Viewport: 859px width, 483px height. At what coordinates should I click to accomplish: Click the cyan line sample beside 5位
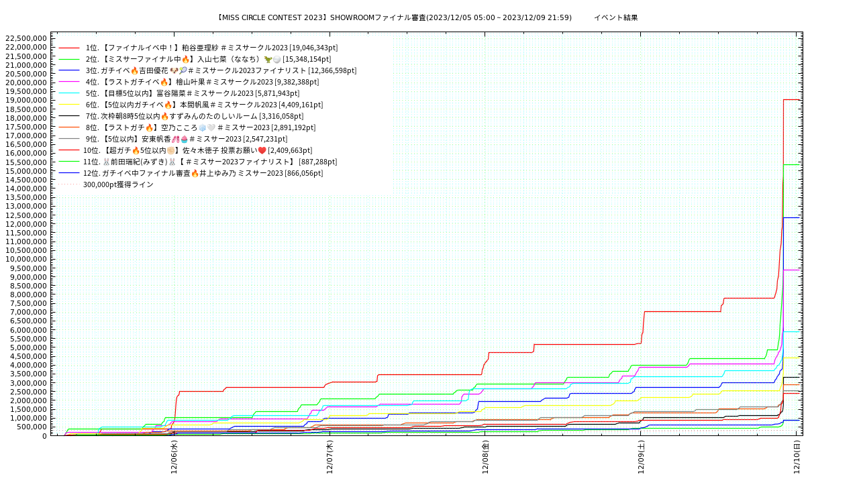coord(69,93)
